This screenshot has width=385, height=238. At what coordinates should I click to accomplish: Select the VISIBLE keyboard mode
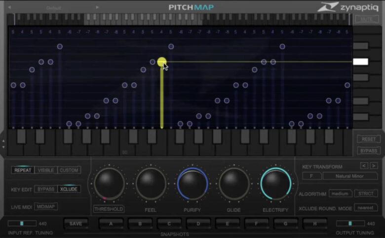click(46, 170)
